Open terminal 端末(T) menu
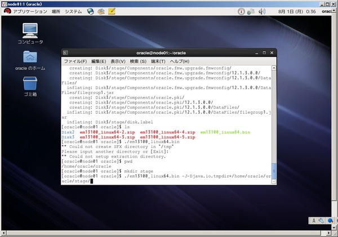 (x=158, y=61)
